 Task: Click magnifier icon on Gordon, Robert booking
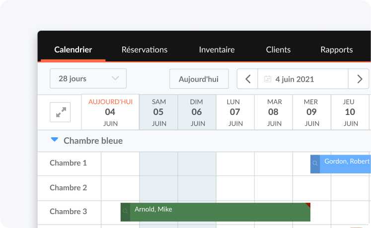315,164
